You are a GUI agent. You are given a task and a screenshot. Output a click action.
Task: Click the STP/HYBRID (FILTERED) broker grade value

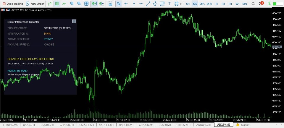tap(58, 28)
